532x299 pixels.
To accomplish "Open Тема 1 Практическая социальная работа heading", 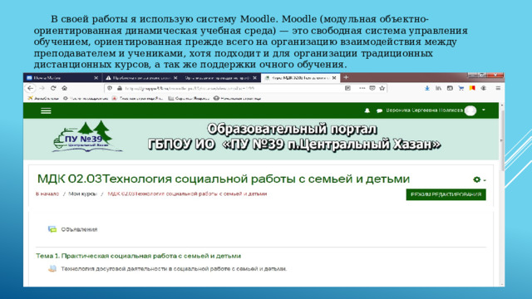I will pos(139,256).
